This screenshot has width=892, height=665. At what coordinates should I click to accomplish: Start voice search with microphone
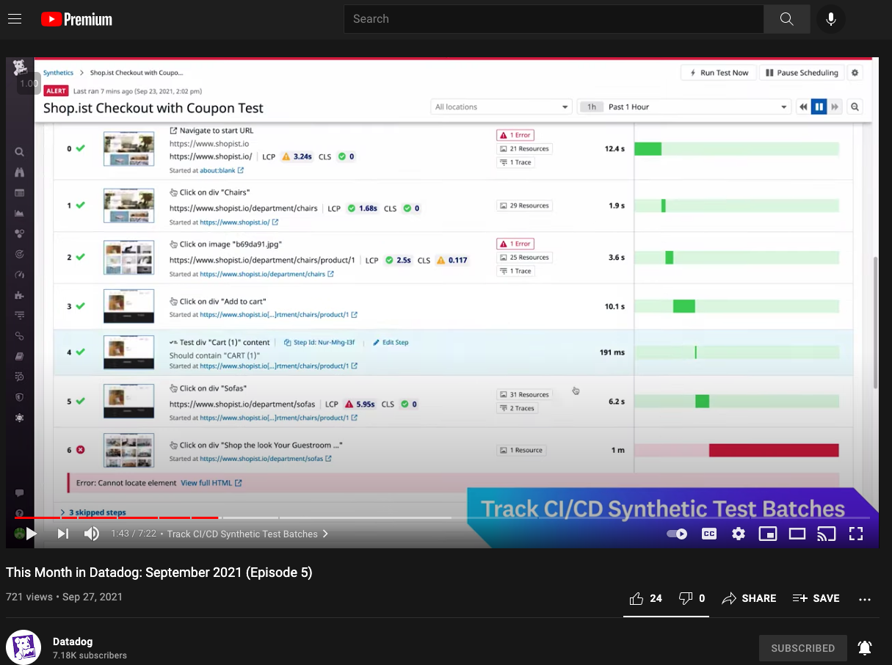coord(831,19)
